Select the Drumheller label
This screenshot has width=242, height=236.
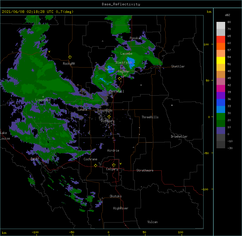pos(179,136)
